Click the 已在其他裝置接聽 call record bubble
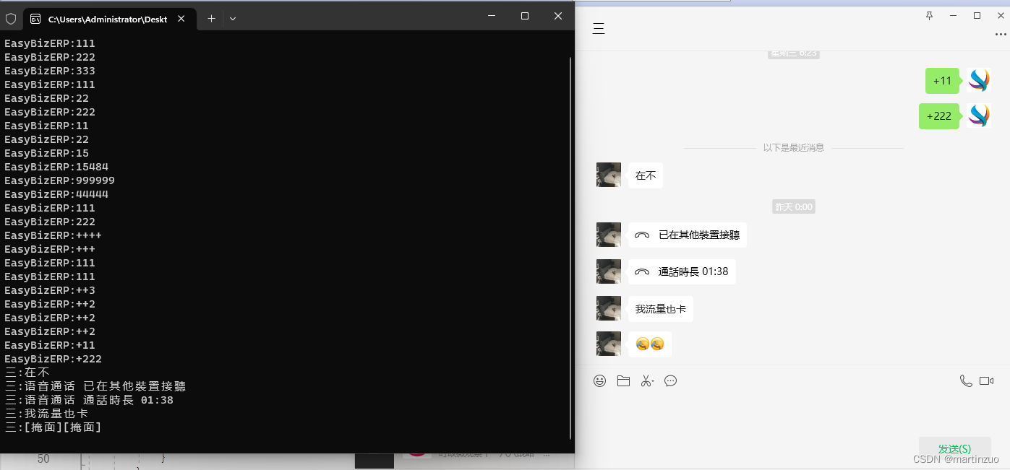This screenshot has height=470, width=1010. 688,235
